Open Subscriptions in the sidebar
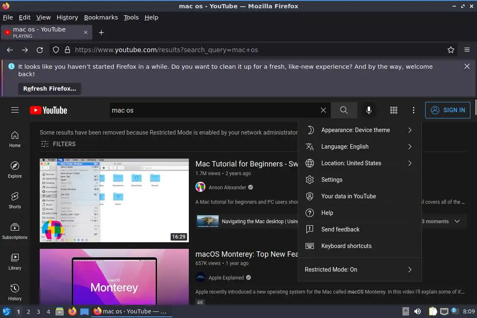The width and height of the screenshot is (477, 318). click(x=14, y=231)
